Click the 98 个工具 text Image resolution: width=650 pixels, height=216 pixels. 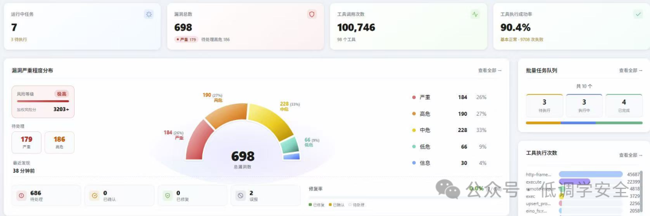click(347, 40)
